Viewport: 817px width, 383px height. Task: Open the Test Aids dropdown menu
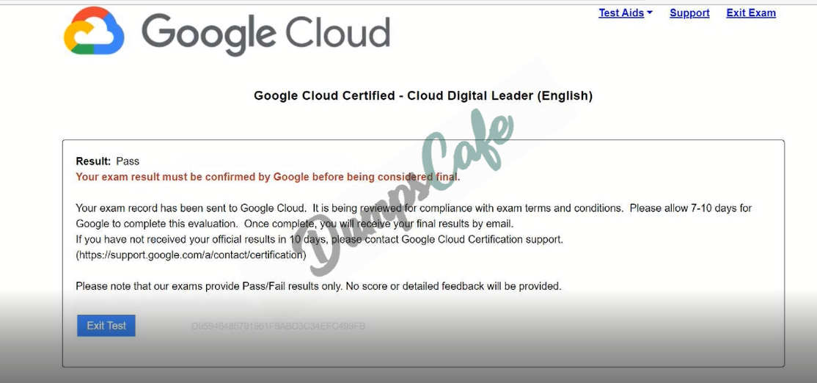tap(626, 13)
